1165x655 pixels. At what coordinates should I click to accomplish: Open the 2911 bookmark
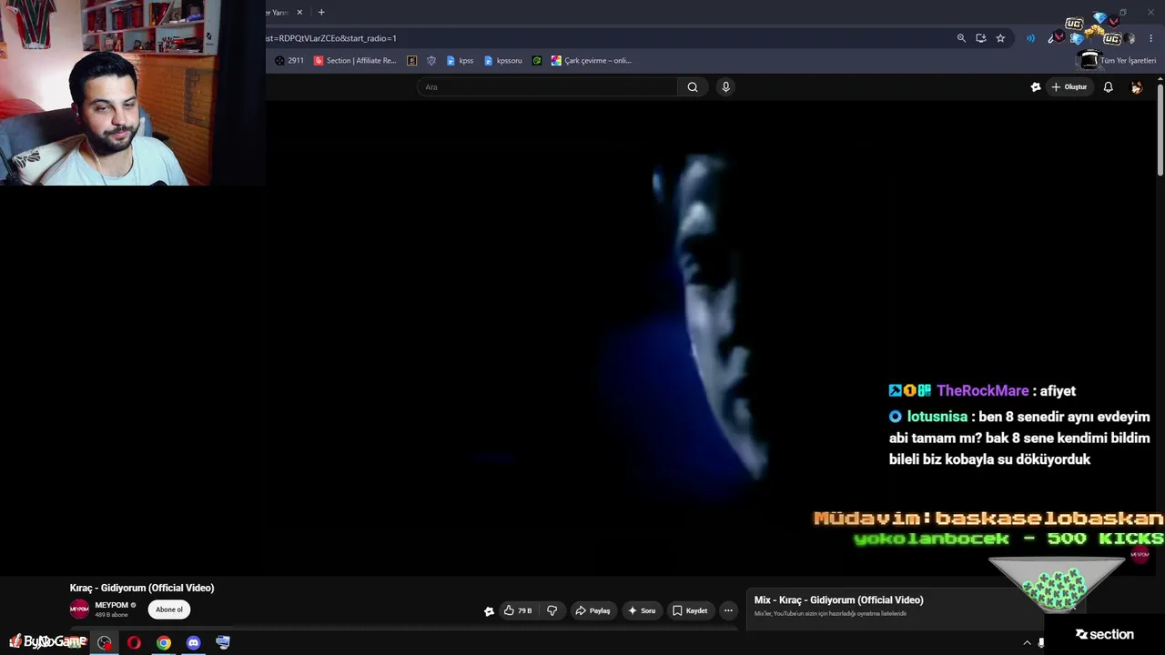(x=289, y=61)
